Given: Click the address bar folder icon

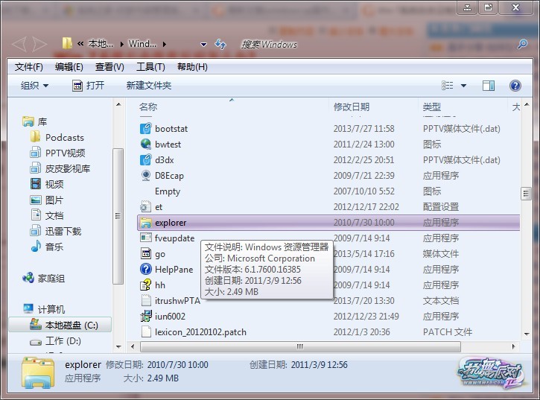Looking at the screenshot, I should [x=67, y=44].
